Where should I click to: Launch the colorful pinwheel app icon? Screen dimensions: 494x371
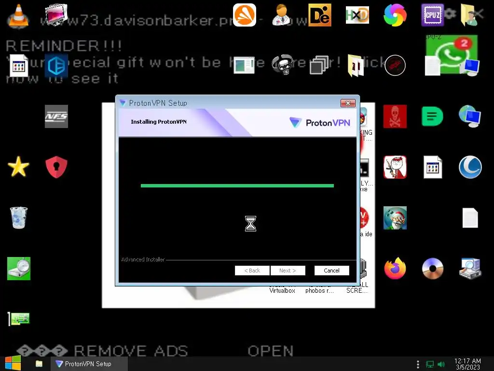(x=395, y=15)
